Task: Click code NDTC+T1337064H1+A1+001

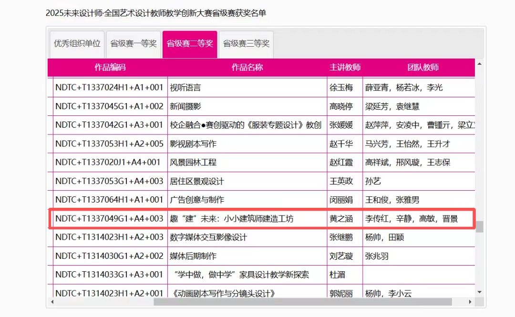Action: coord(109,200)
